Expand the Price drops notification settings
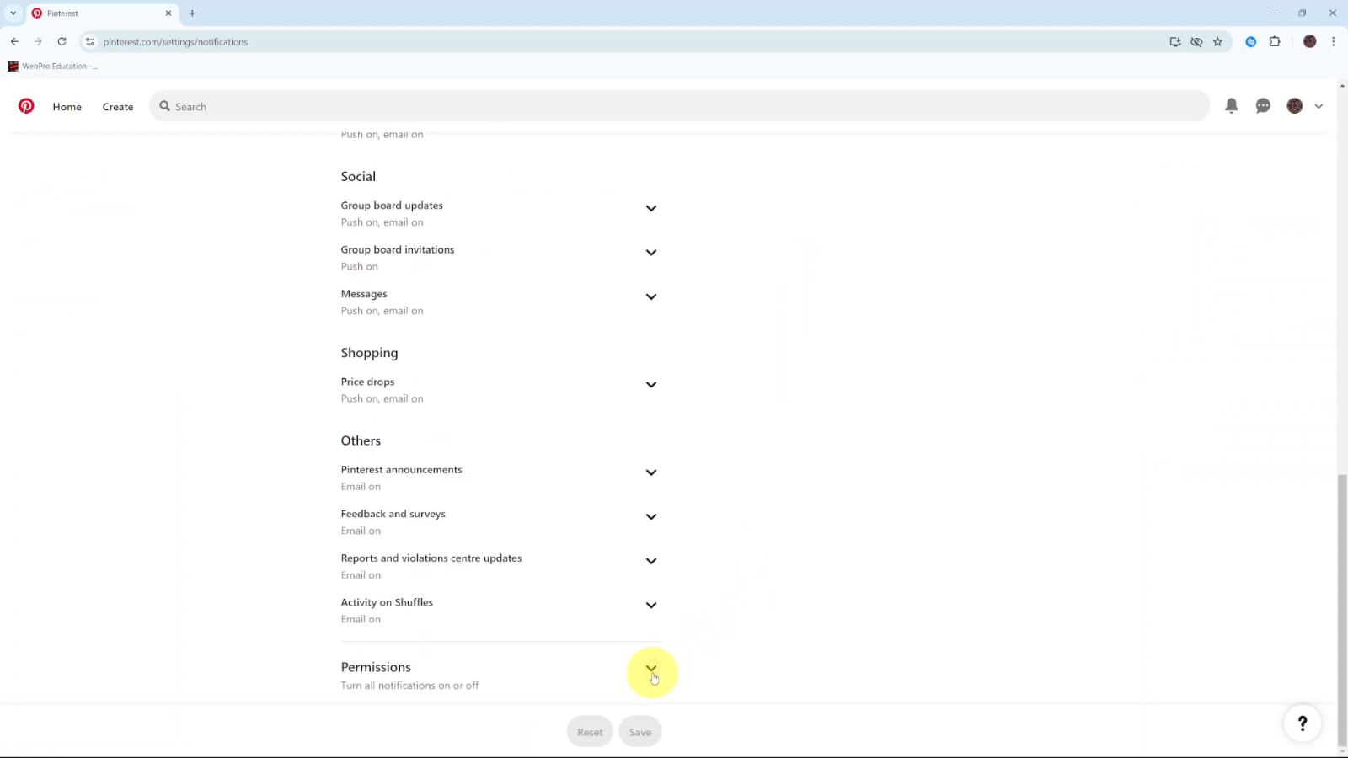The image size is (1348, 758). [650, 385]
